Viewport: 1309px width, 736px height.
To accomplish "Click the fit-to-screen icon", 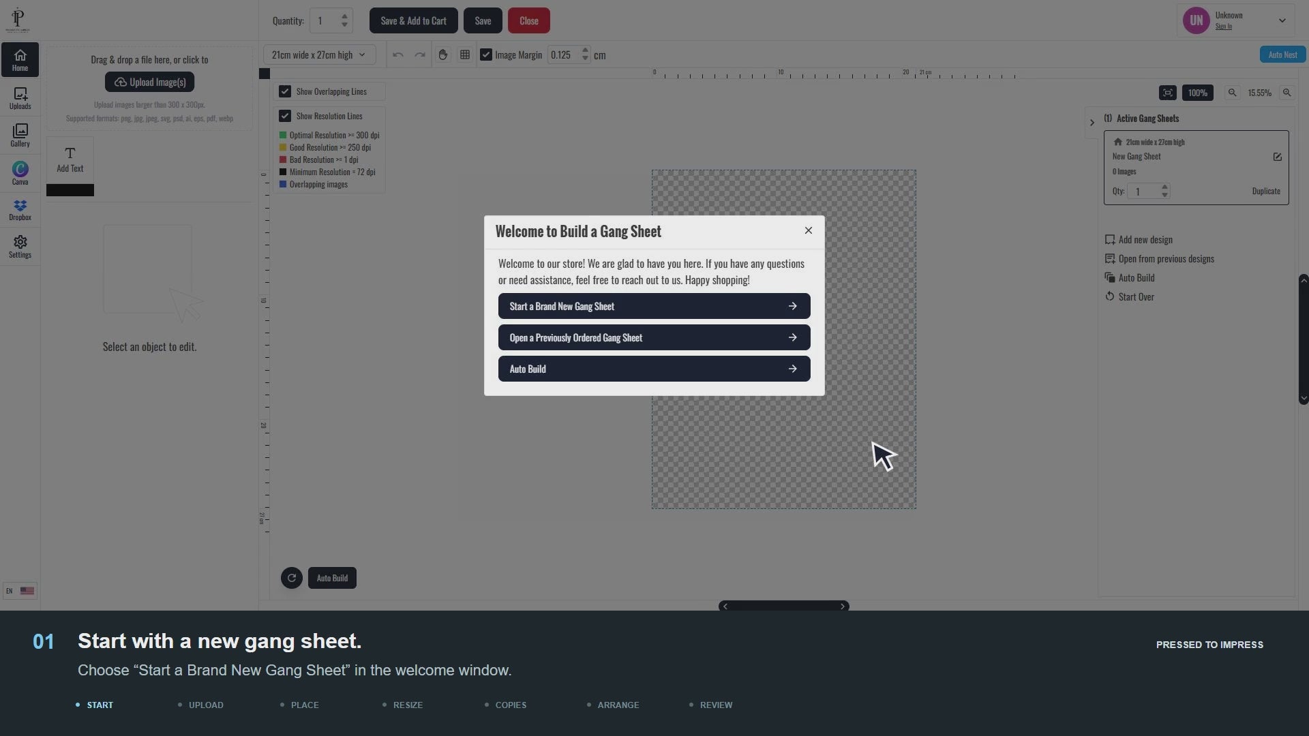I will 1168,93.
